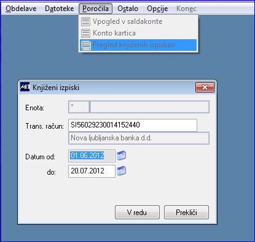Click the icon beside Konto kartica
The width and height of the screenshot is (255, 242).
coord(85,33)
